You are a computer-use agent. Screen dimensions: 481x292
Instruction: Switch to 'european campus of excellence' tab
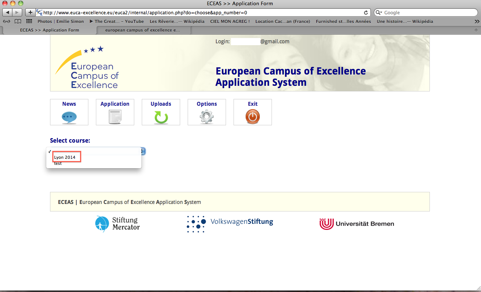tap(143, 30)
